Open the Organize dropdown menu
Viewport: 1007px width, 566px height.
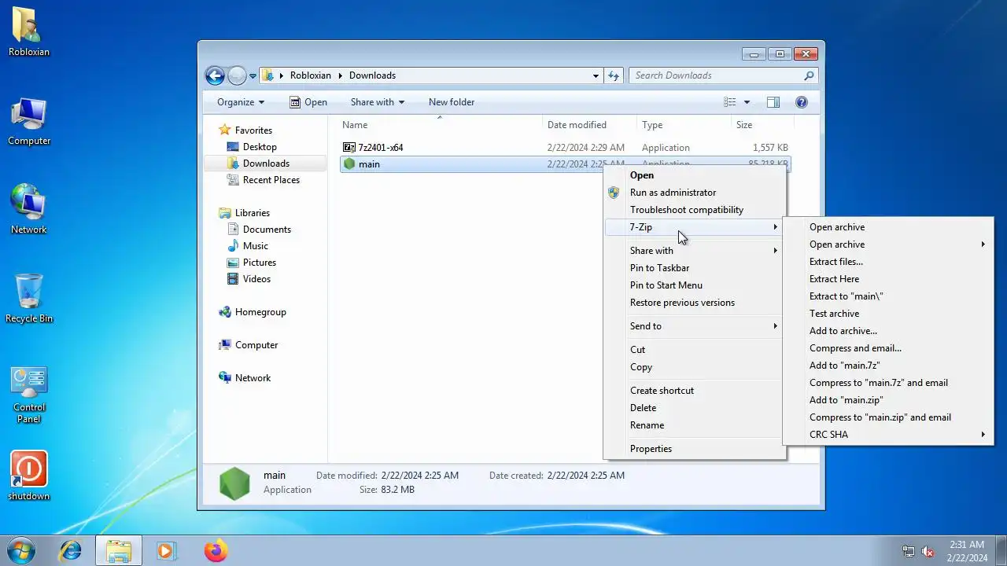tap(241, 102)
